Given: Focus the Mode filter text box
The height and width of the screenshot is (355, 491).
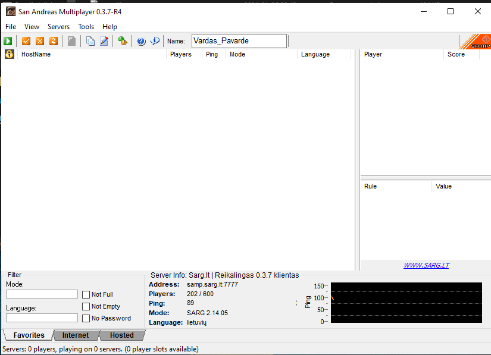Looking at the screenshot, I should coord(42,294).
